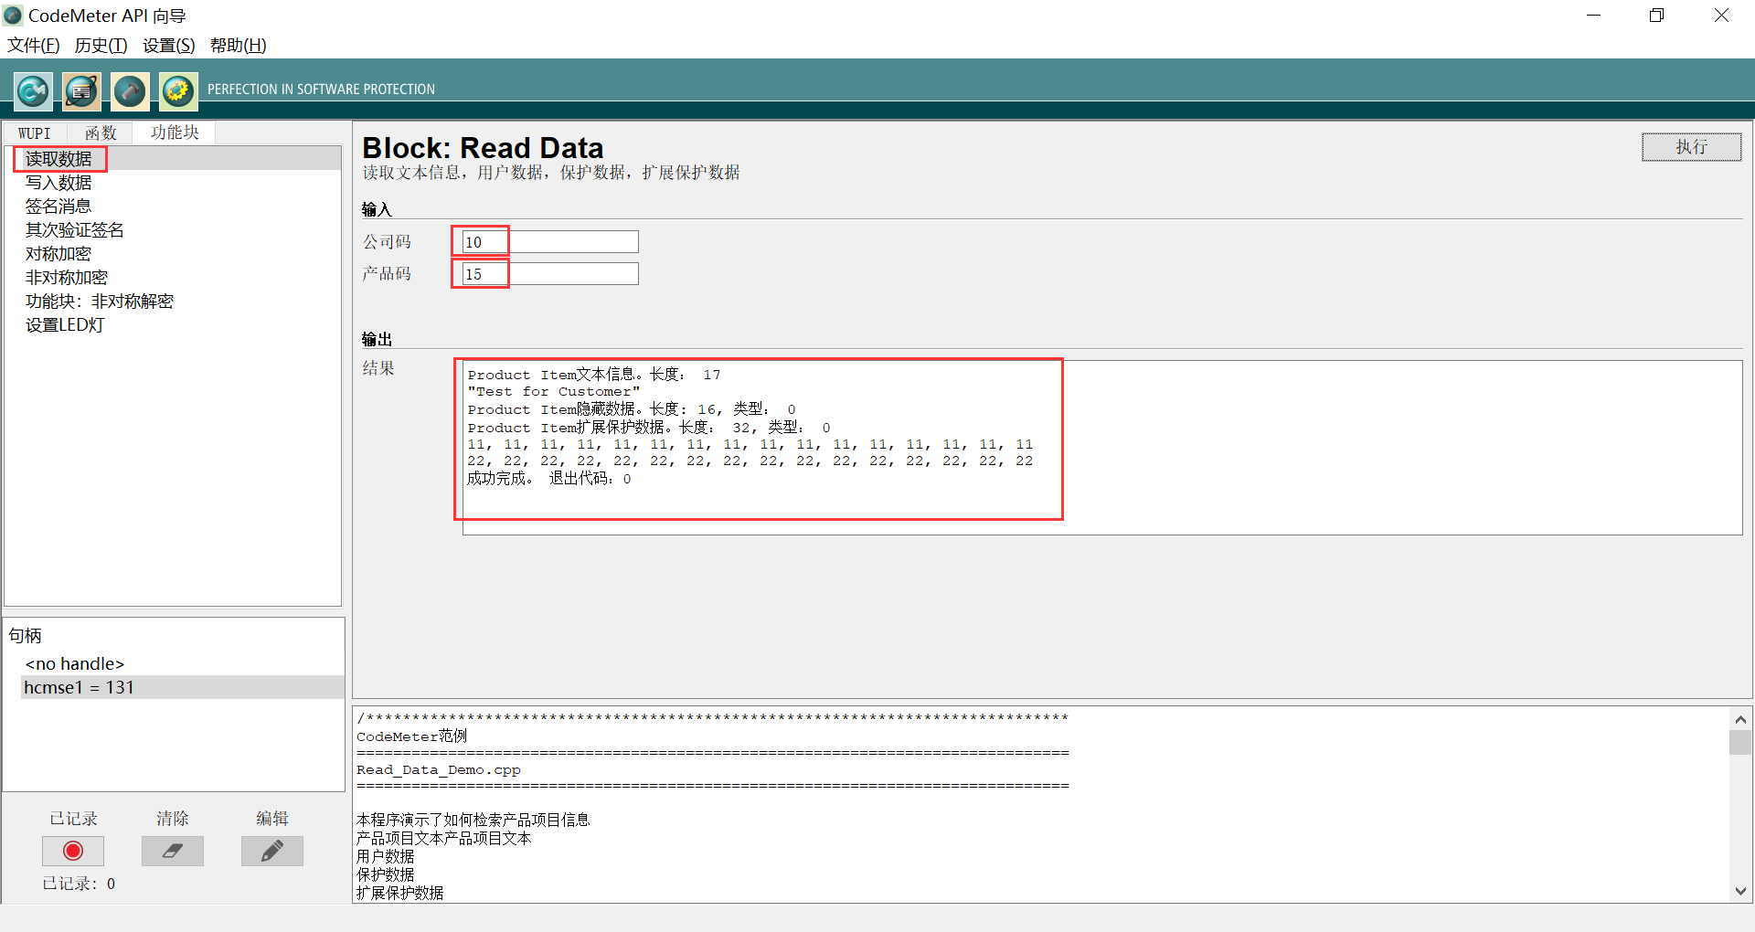Choose the 其次验证签名 block

75,230
